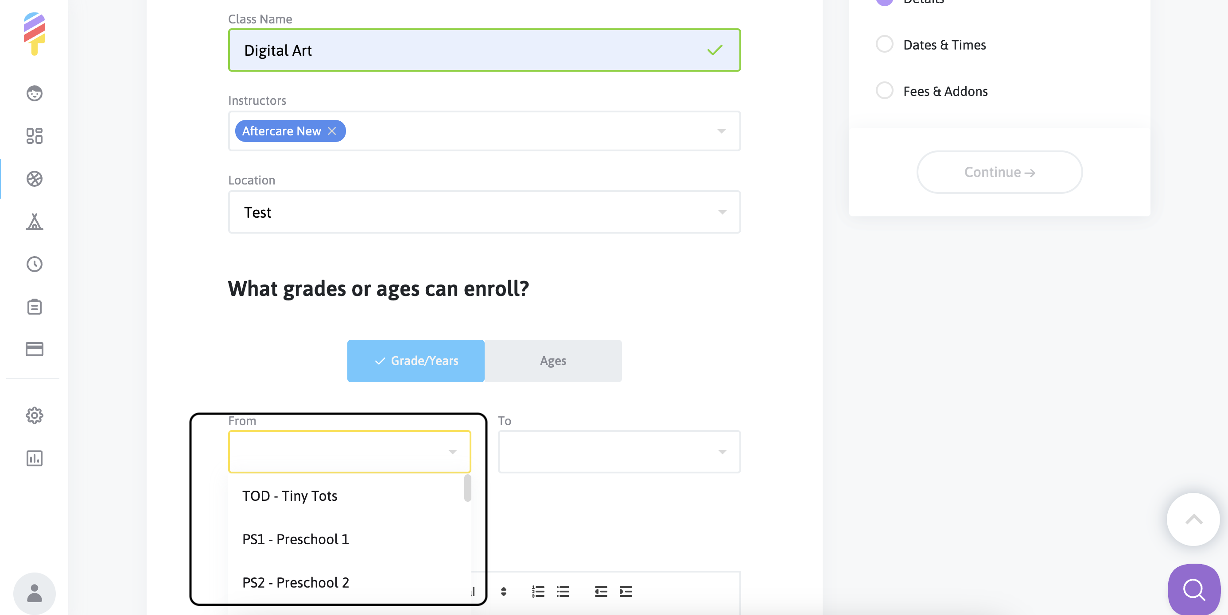
Task: Select the Fees & Addons step radio
Action: pyautogui.click(x=884, y=90)
